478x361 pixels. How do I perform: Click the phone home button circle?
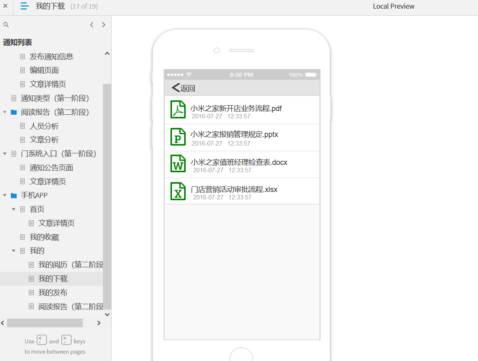click(241, 354)
